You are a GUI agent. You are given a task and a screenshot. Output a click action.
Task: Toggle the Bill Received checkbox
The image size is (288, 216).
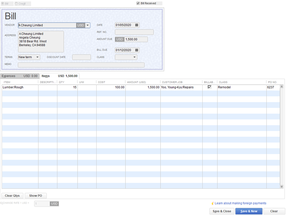click(138, 3)
